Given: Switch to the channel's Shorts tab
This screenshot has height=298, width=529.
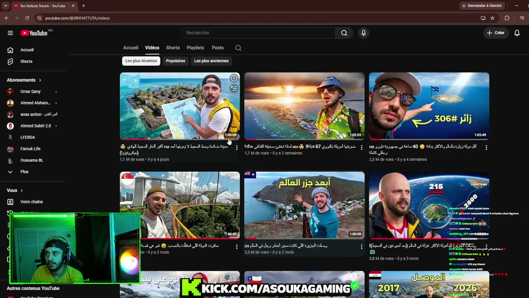Looking at the screenshot, I should coord(173,48).
